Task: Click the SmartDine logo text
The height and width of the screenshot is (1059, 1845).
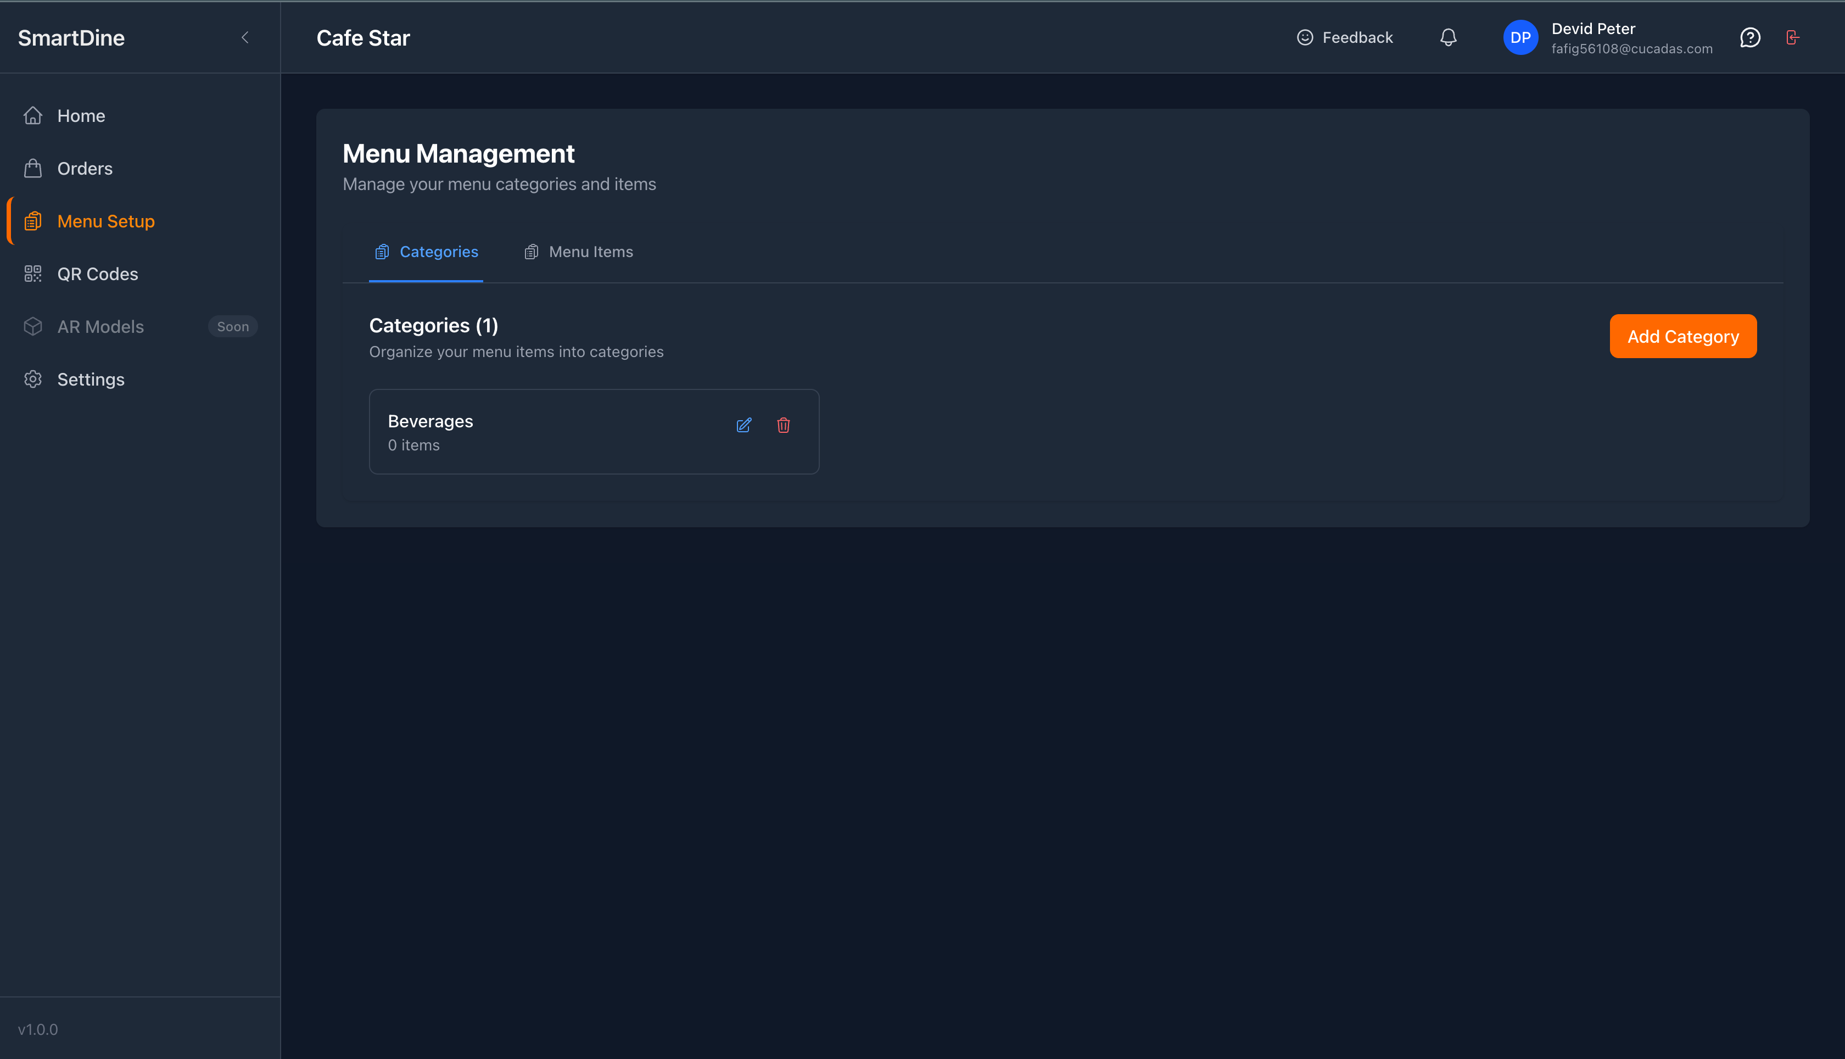Action: [71, 38]
